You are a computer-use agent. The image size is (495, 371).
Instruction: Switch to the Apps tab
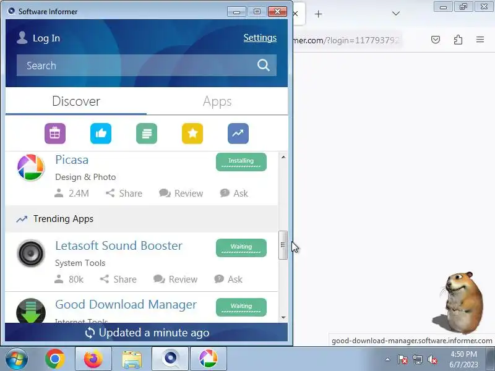pyautogui.click(x=217, y=101)
